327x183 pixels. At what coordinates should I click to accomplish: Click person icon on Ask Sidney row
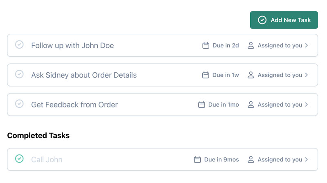(251, 75)
